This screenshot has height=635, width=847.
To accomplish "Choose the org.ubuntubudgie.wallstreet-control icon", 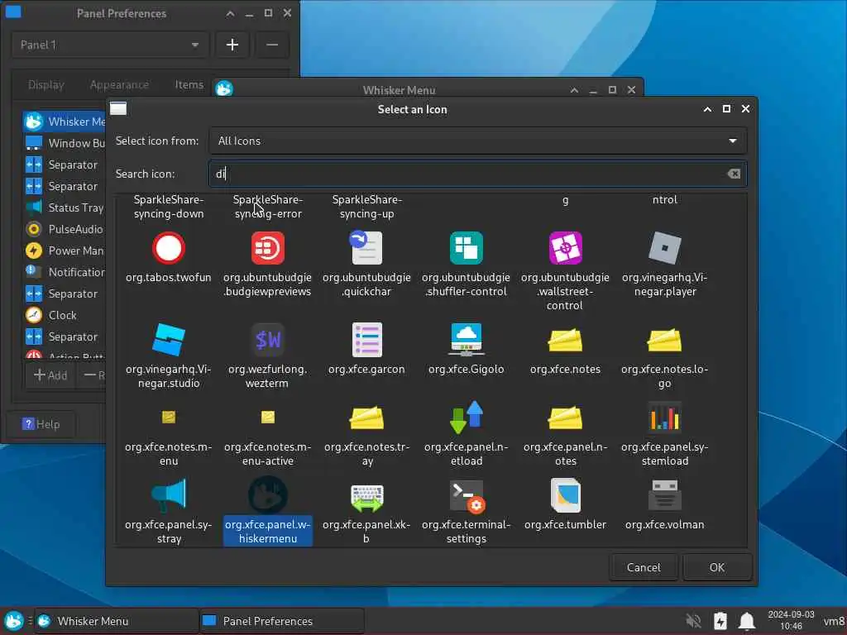I will (x=565, y=248).
